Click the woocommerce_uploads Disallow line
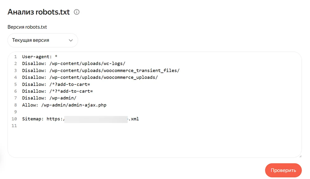This screenshot has width=310, height=179. click(x=90, y=77)
